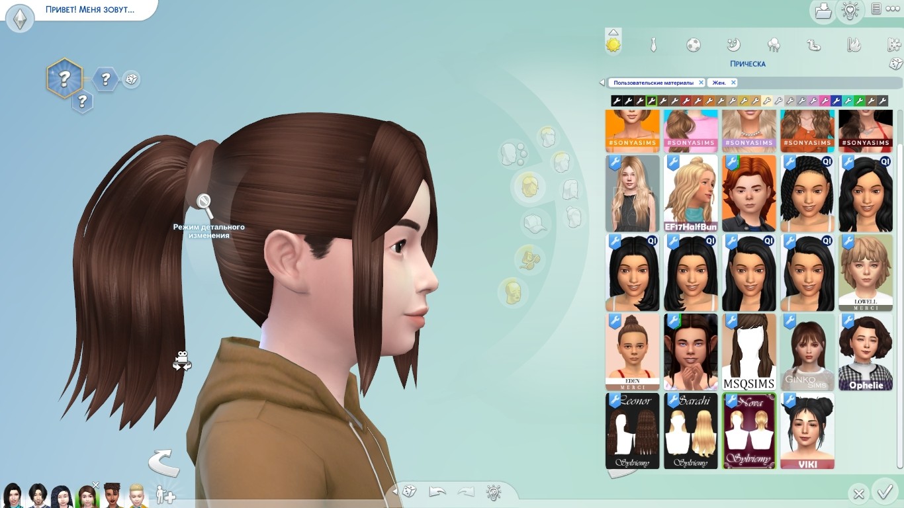Screen dimensions: 904x508
Task: Confirm with the checkmark button
Action: click(884, 492)
